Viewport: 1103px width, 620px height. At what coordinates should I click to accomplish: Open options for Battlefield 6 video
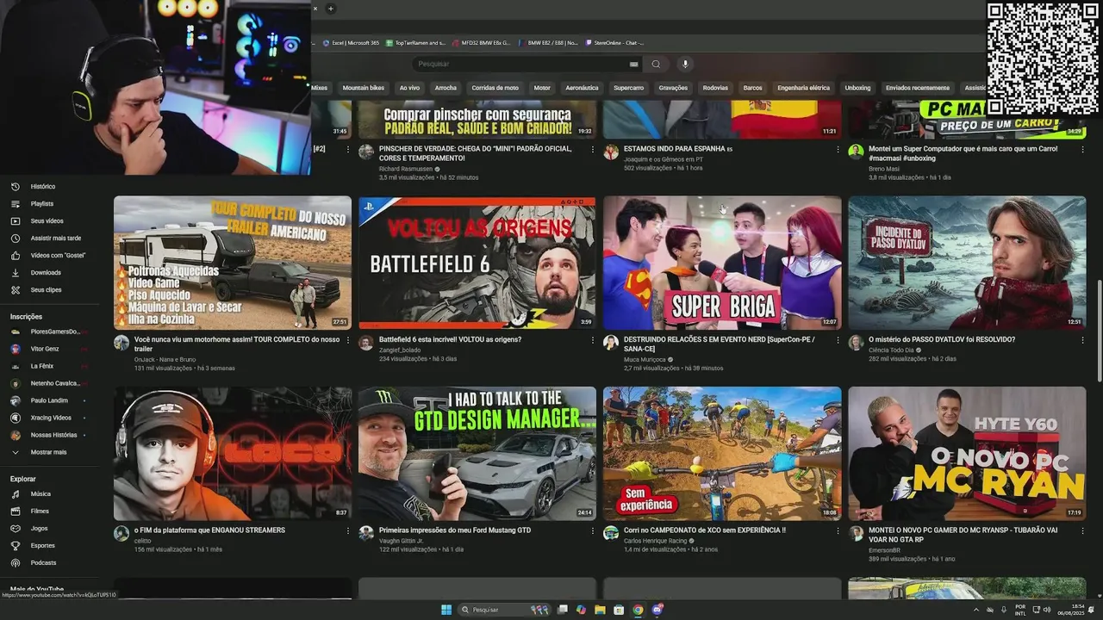(x=592, y=339)
